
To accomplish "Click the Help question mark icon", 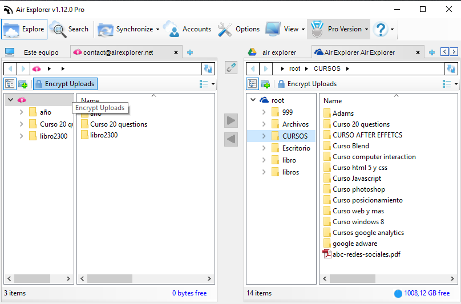I will (x=381, y=29).
